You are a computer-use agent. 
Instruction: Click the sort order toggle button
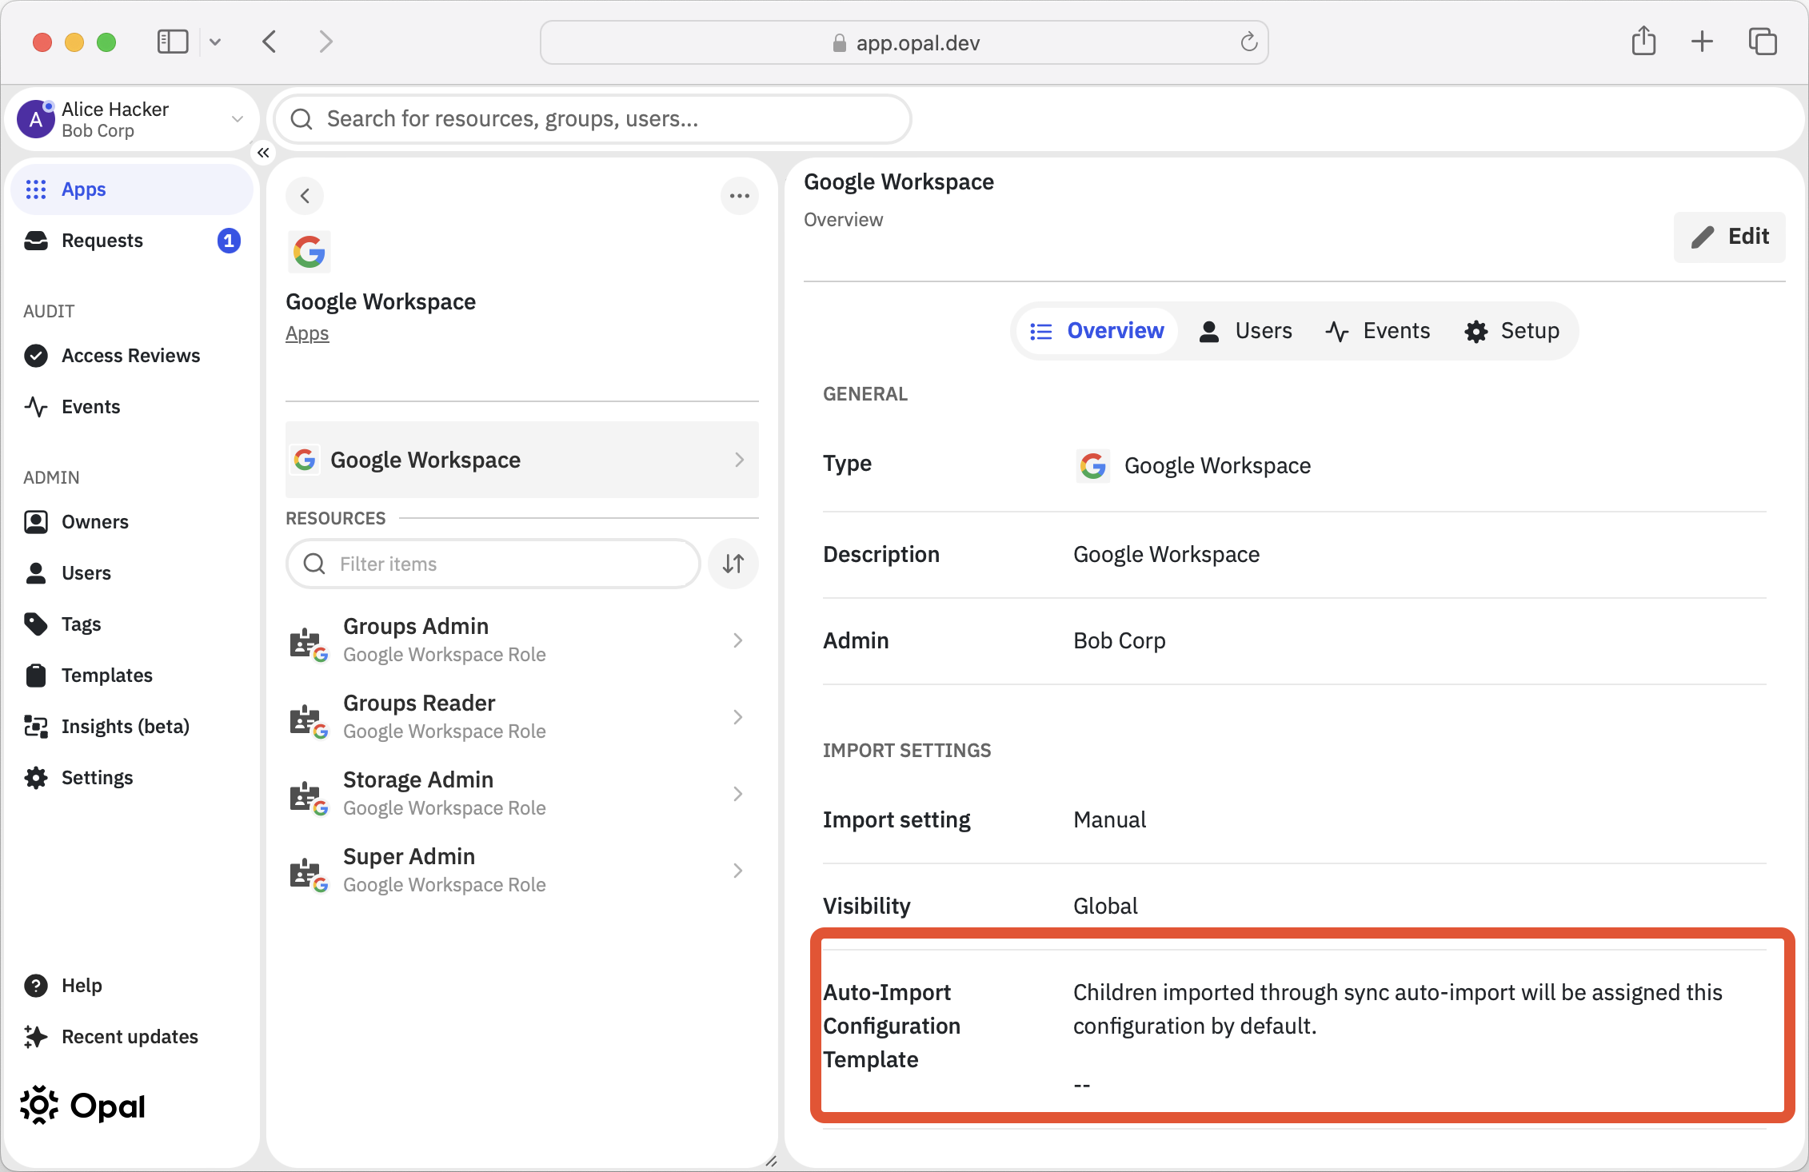point(733,564)
